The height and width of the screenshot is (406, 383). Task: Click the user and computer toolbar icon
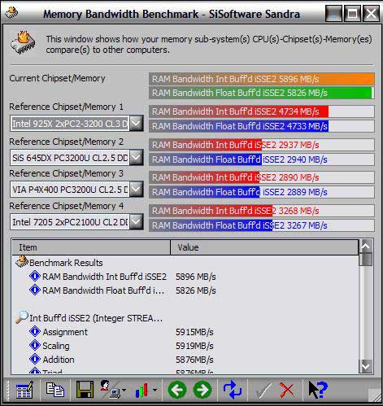click(110, 389)
